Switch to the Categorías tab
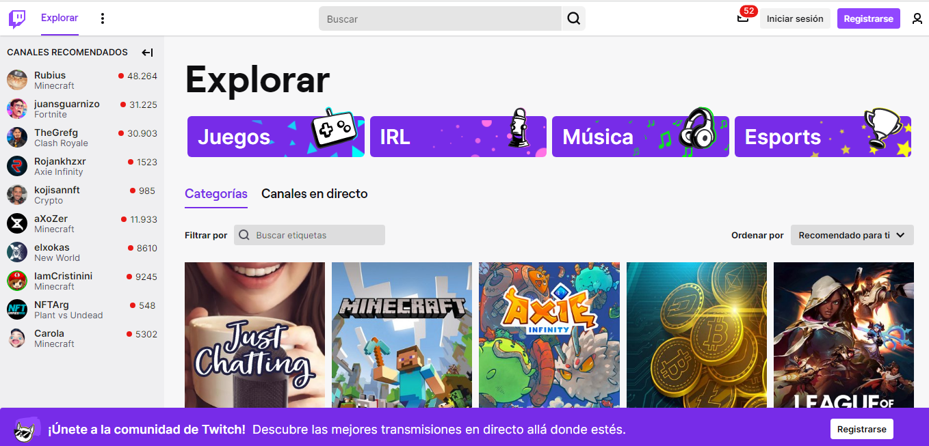Screen dimensions: 929x446 coord(216,194)
